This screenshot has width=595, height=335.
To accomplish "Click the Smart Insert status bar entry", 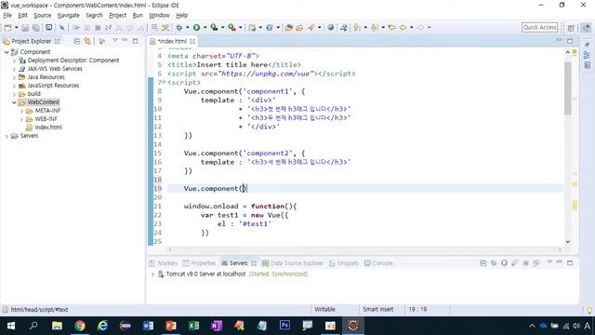I will (x=378, y=310).
